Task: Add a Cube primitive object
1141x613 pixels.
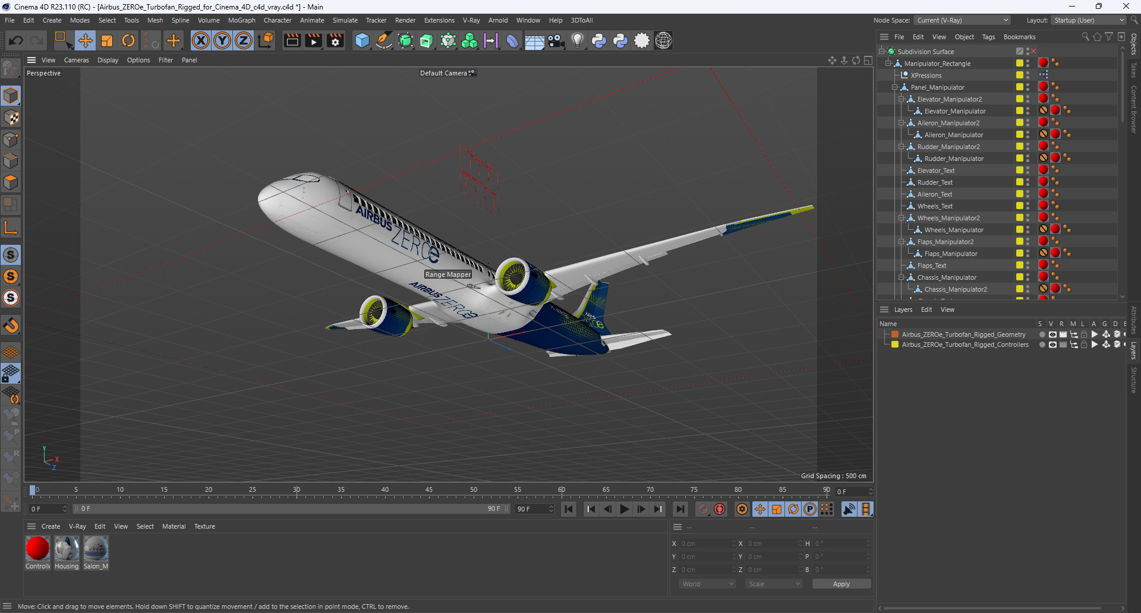Action: 362,40
